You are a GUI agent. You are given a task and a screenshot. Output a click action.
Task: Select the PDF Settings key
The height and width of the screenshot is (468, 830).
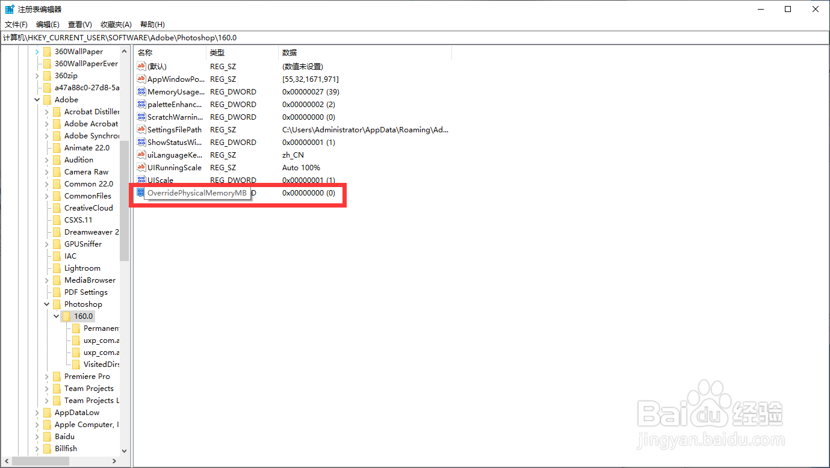(x=86, y=292)
